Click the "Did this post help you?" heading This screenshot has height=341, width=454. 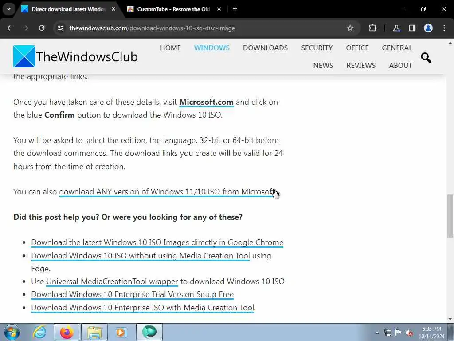128,217
